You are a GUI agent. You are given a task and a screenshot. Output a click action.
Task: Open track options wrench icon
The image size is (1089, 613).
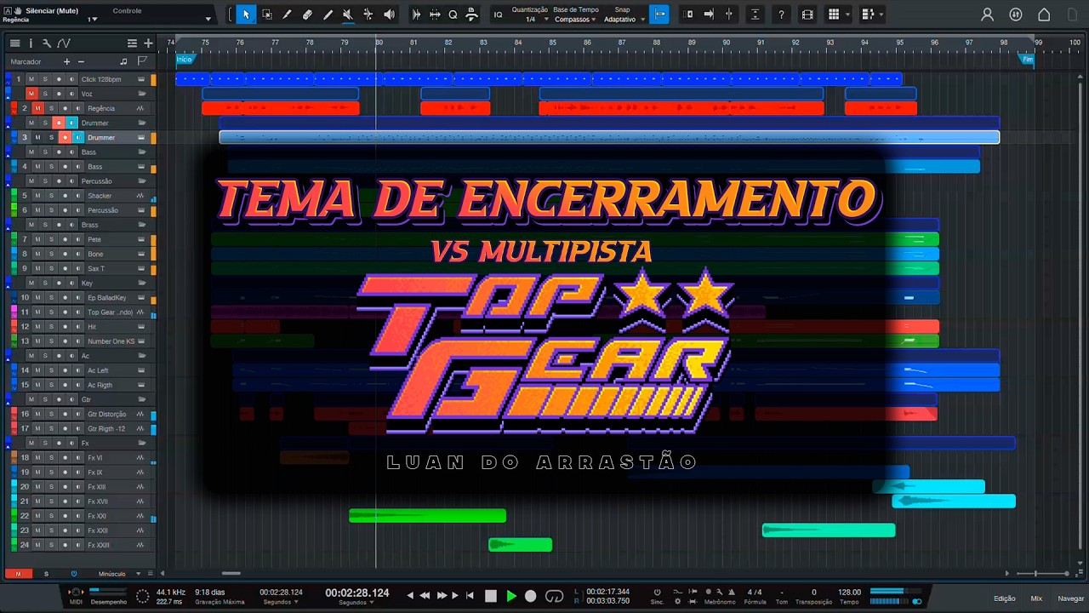pos(46,43)
